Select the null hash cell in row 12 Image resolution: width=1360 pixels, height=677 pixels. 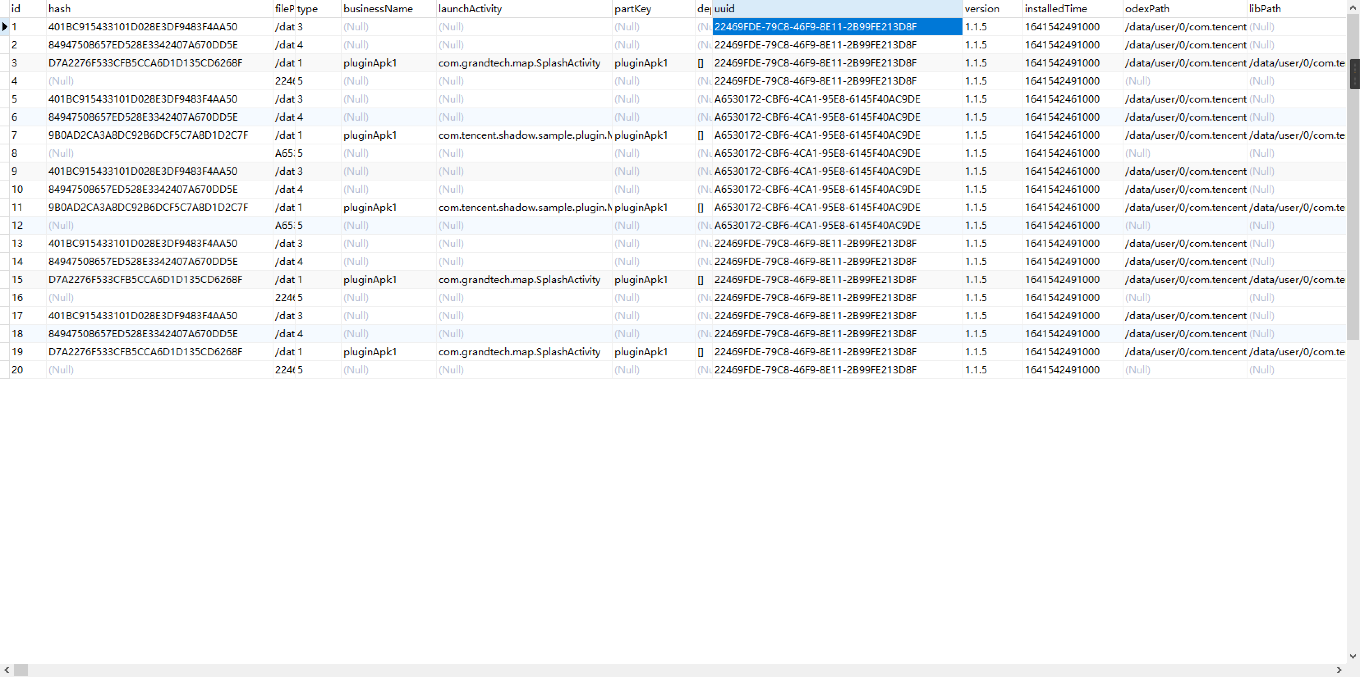pos(61,225)
